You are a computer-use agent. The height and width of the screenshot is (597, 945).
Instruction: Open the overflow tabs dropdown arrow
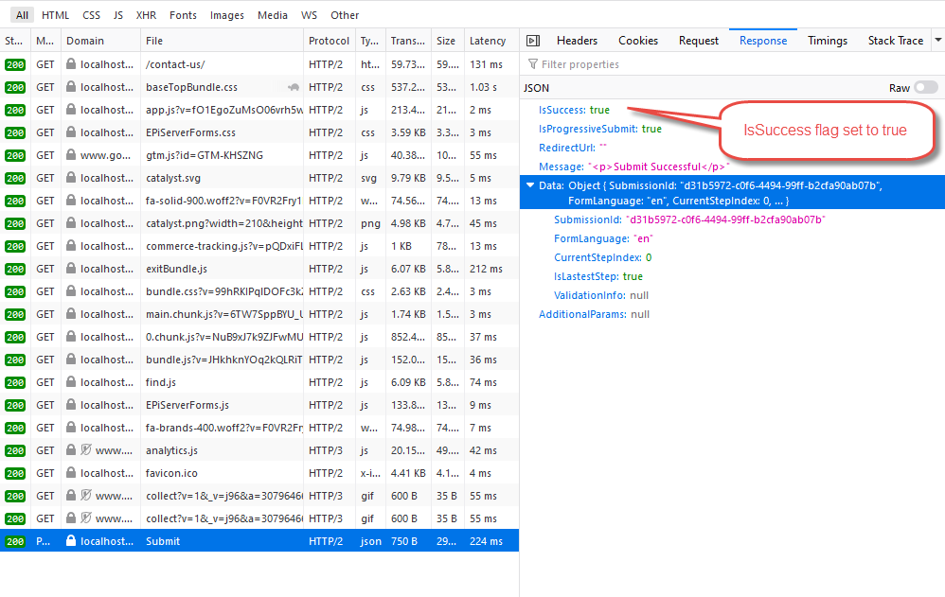937,41
